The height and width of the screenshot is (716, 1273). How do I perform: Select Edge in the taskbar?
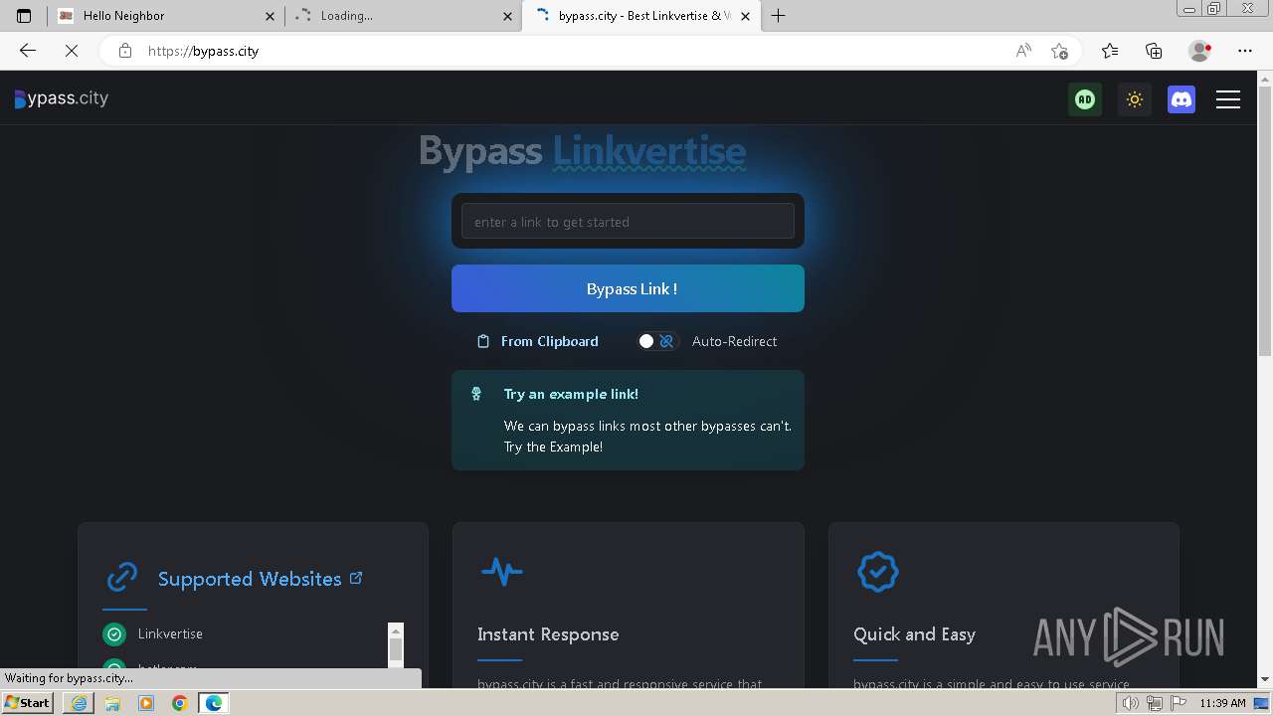[x=213, y=703]
